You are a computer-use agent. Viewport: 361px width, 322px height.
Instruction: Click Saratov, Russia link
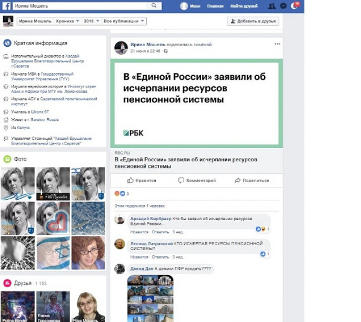coord(45,120)
